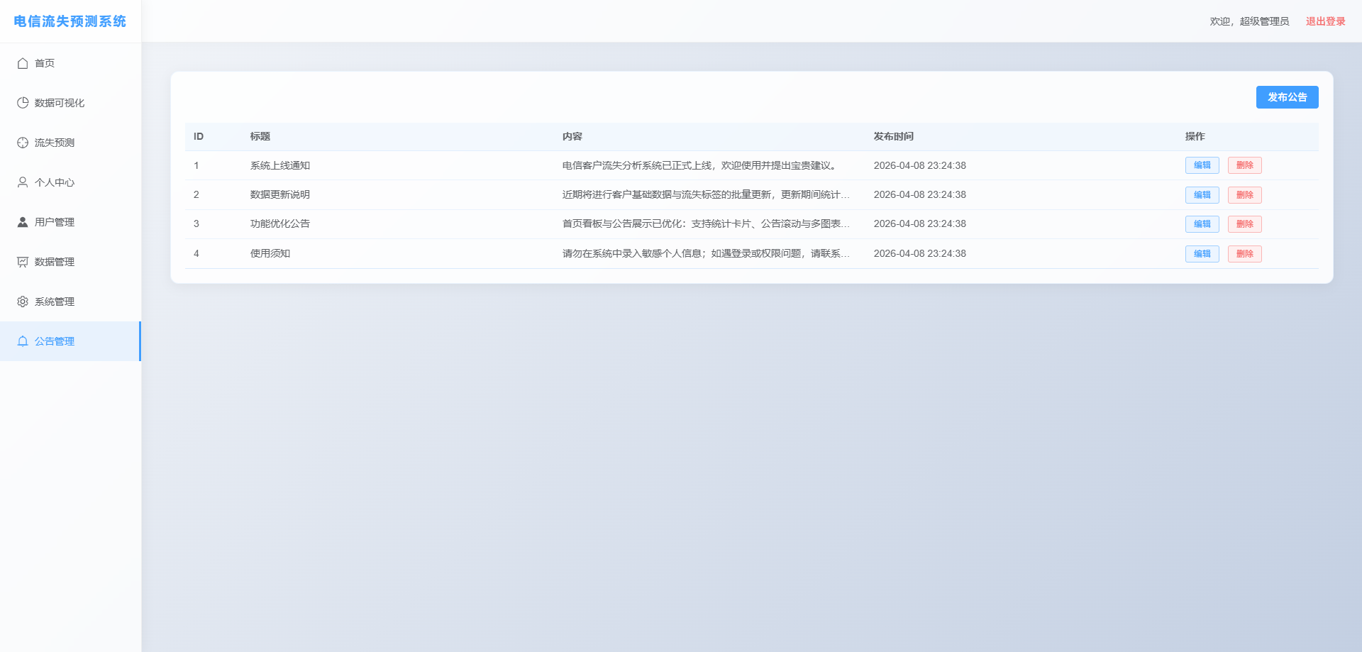1362x652 pixels.
Task: Open the 流失预测 menu item
Action: coord(55,143)
